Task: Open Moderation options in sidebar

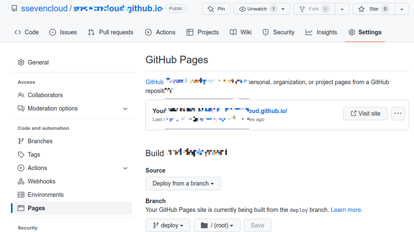Action: click(x=73, y=108)
